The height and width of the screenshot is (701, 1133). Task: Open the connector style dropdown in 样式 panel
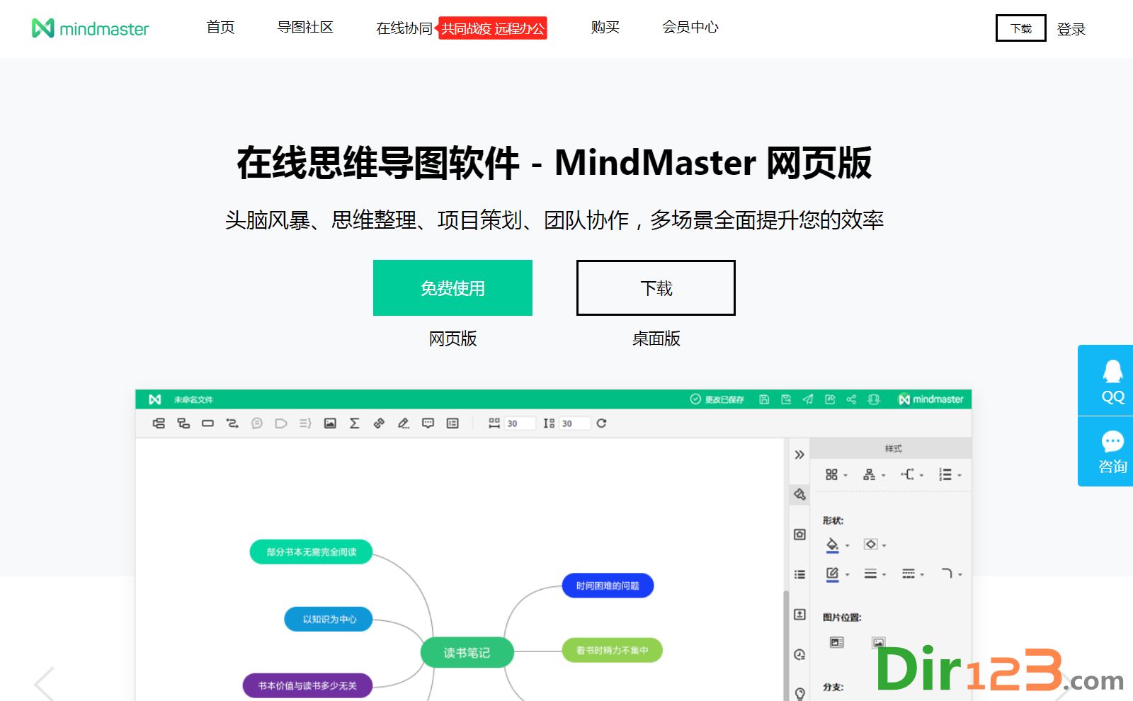pos(912,474)
